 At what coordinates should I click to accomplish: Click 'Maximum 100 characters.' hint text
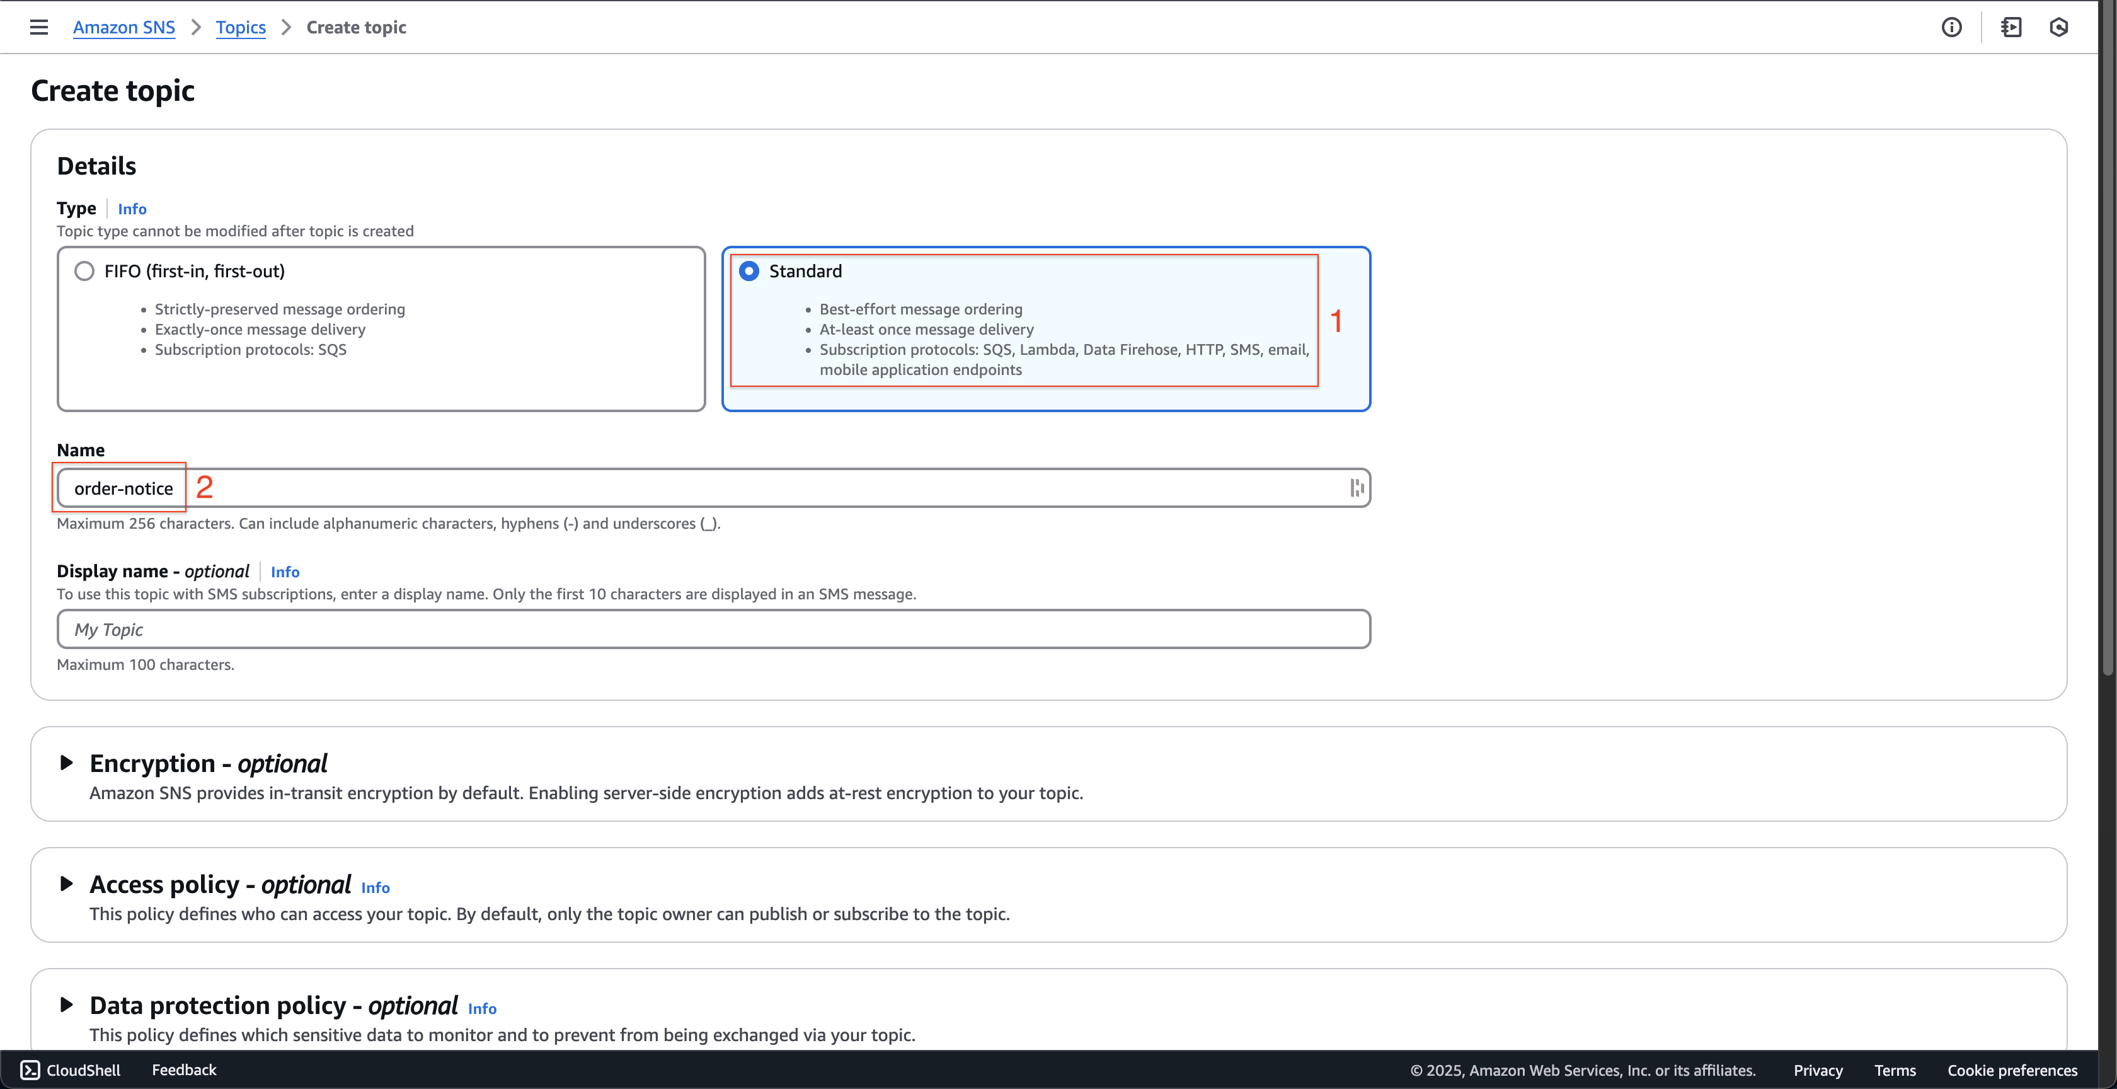[146, 664]
